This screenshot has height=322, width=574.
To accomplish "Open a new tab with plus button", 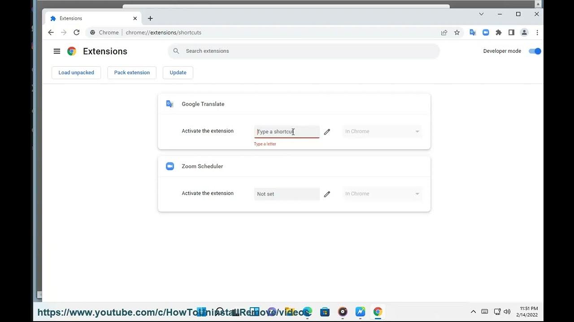I will click(x=150, y=18).
